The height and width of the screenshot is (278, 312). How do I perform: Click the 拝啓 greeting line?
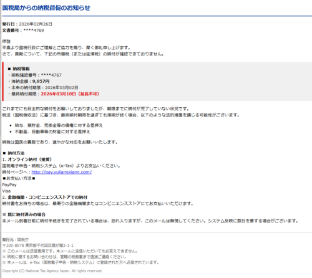[x=6, y=41]
